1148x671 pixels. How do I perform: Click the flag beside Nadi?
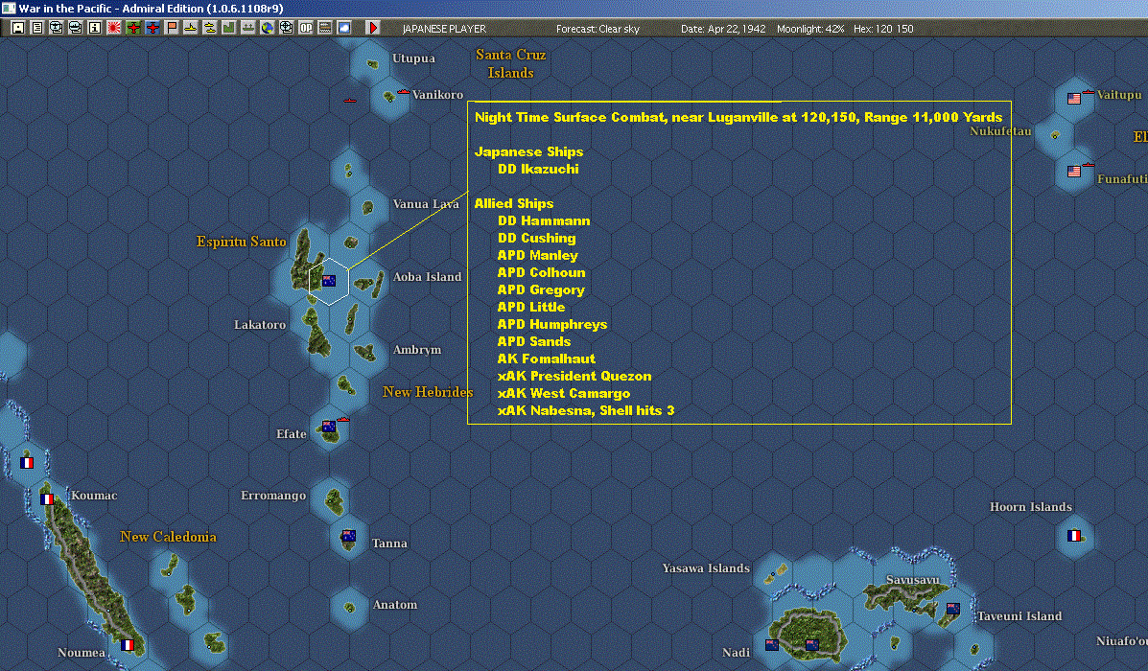tap(772, 645)
